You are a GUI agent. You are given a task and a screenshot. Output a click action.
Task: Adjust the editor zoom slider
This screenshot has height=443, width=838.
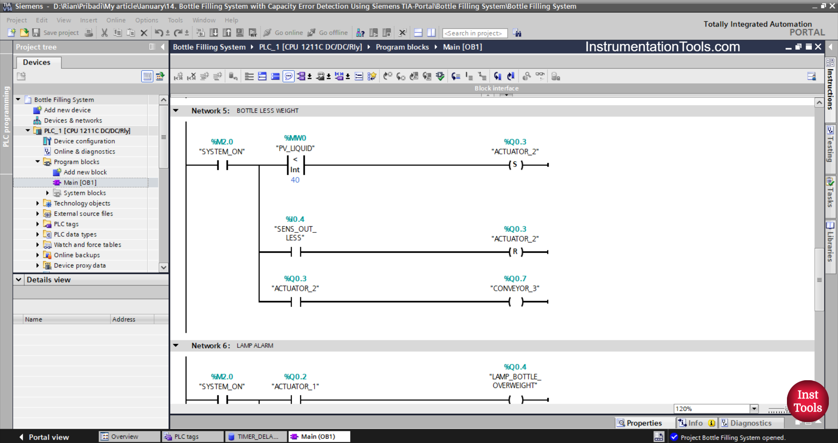click(x=778, y=410)
